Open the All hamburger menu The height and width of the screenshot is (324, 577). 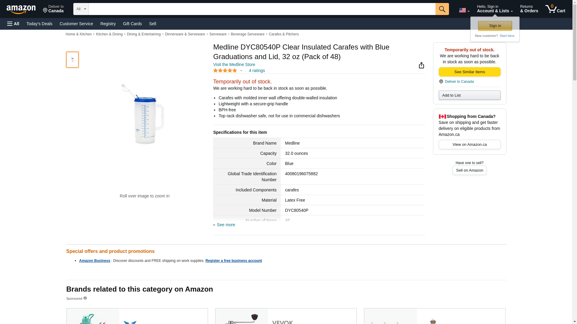[x=13, y=24]
